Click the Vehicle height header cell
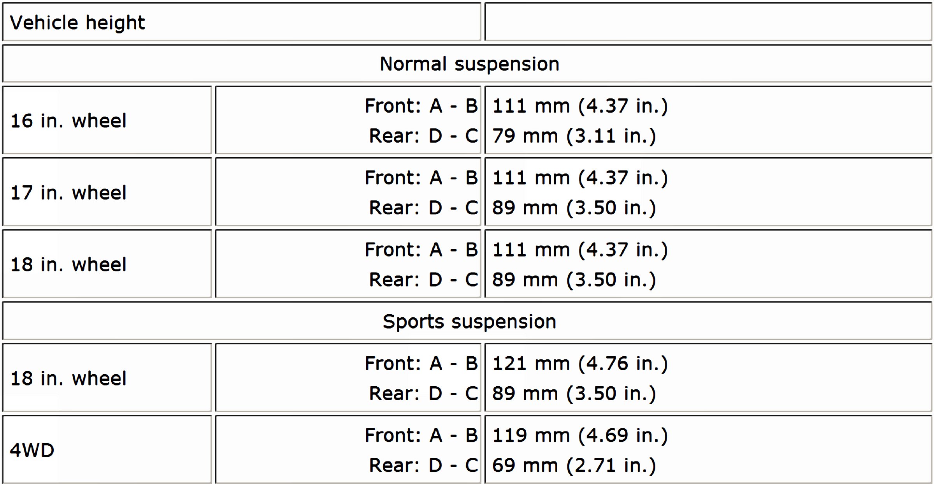This screenshot has width=934, height=484. click(x=77, y=23)
